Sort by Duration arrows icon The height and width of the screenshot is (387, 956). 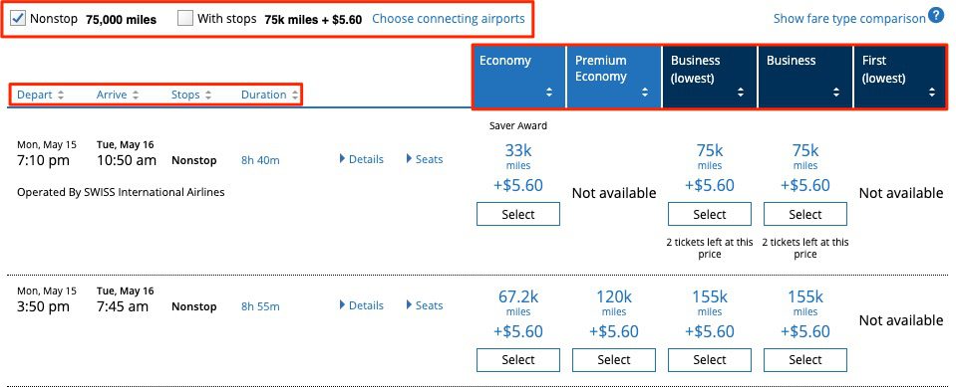[x=295, y=95]
